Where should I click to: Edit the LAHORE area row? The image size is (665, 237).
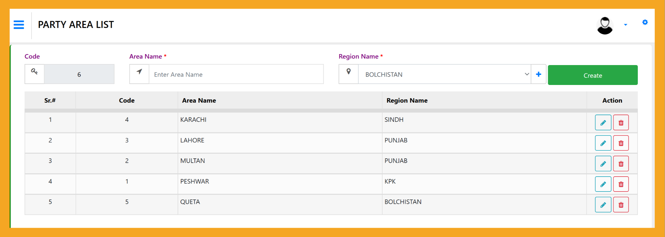click(x=603, y=143)
